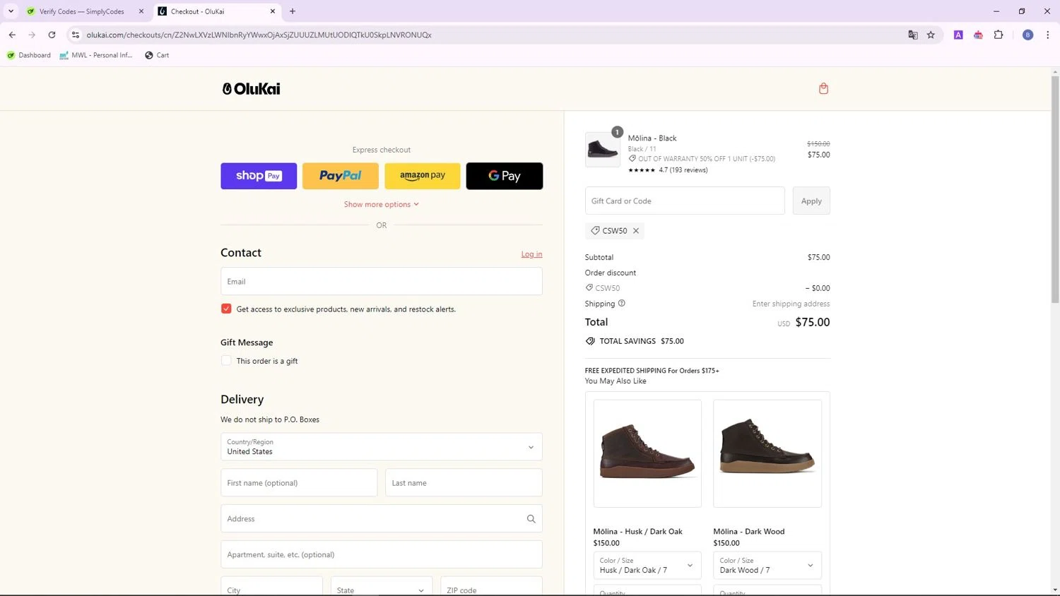
Task: Pay with Shop Pay button
Action: point(259,176)
